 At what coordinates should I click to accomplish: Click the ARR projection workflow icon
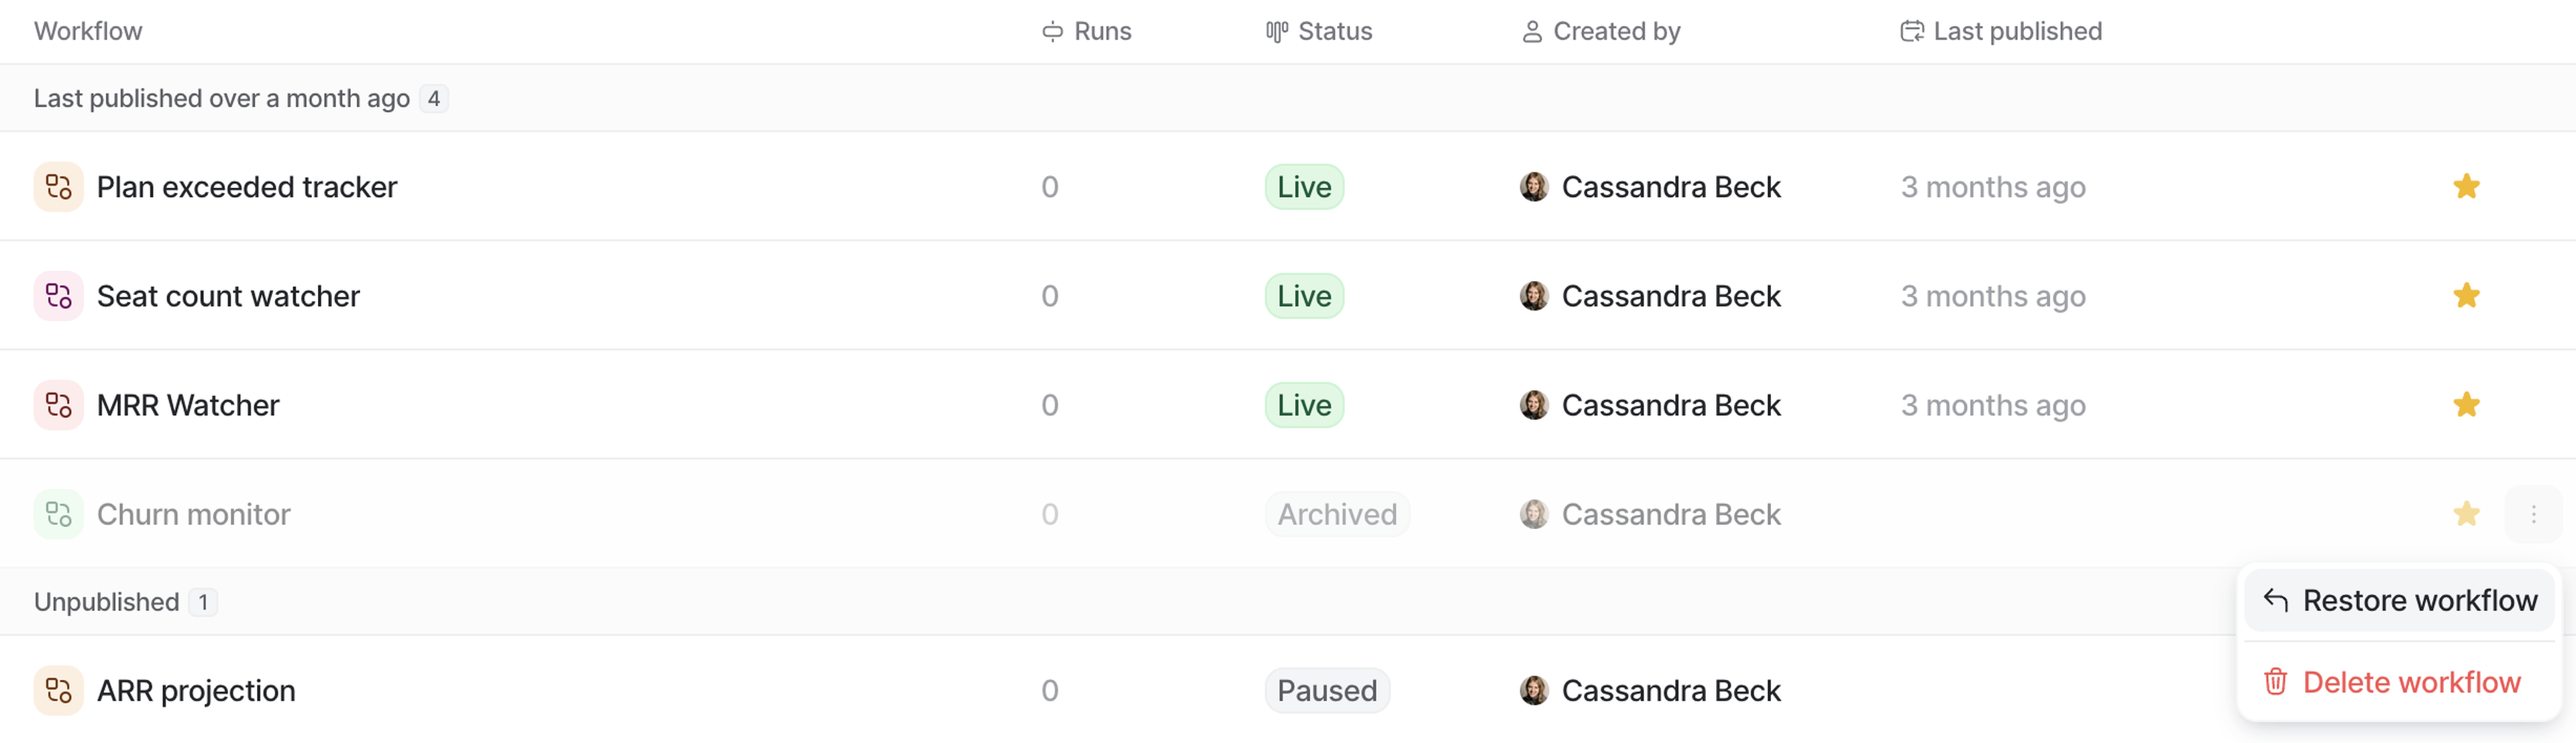(x=58, y=690)
